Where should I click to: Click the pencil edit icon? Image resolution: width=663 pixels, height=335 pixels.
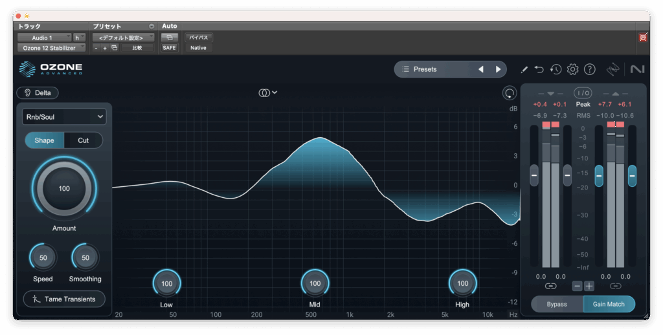(x=524, y=69)
